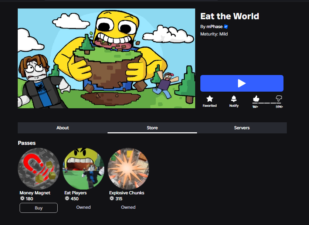Click the '1M+' likes count
The width and height of the screenshot is (309, 225).
point(255,107)
